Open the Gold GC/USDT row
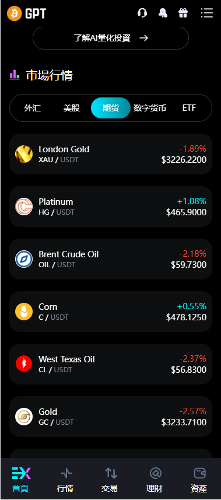Image resolution: width=221 pixels, height=500 pixels. pyautogui.click(x=111, y=417)
